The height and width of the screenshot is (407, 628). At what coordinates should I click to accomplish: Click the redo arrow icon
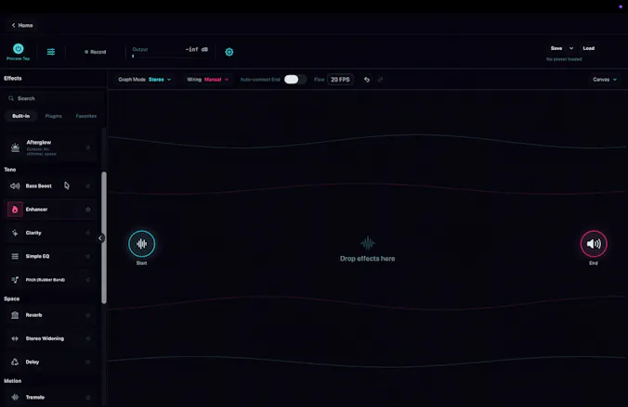pyautogui.click(x=380, y=80)
